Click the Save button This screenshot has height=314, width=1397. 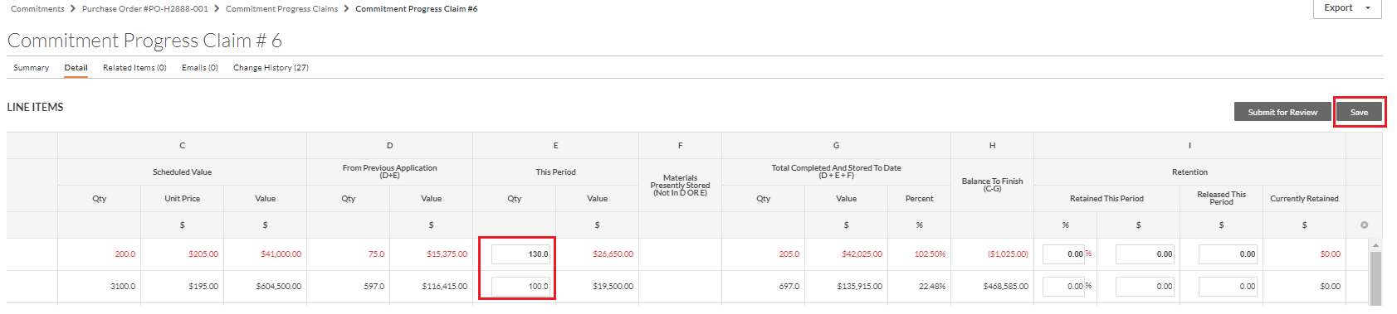tap(1359, 112)
